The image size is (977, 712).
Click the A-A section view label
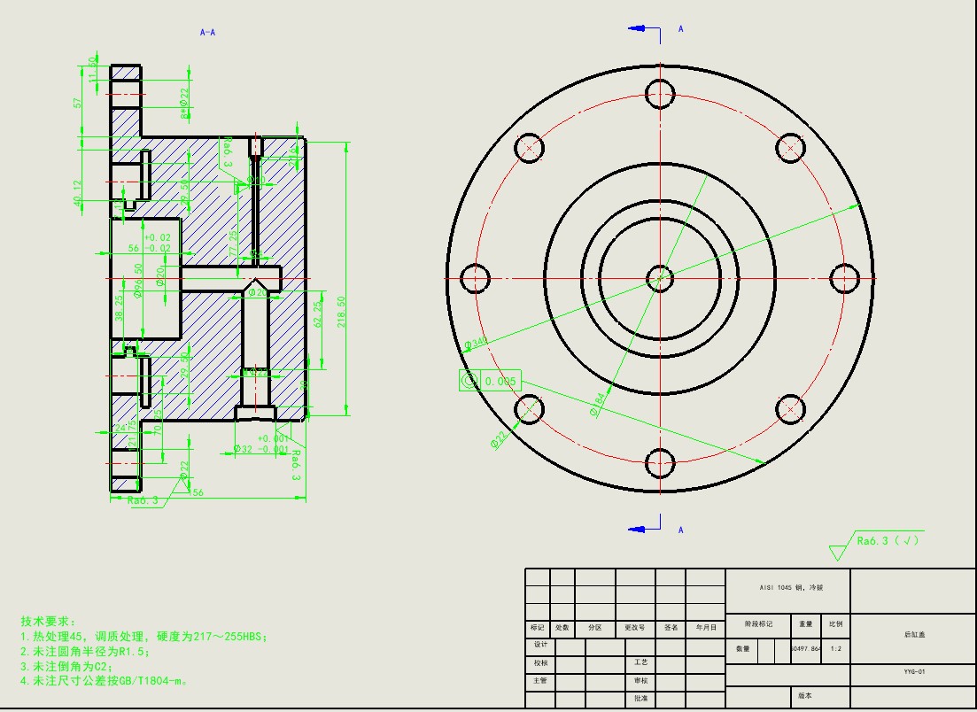coord(208,33)
